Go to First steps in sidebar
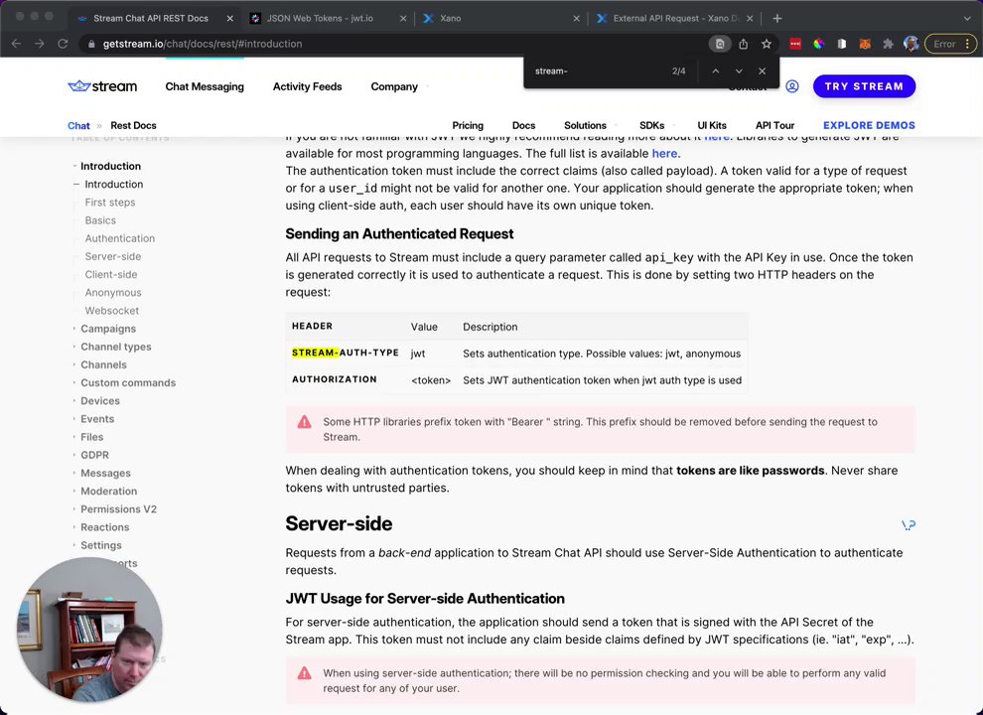The width and height of the screenshot is (983, 715). [x=109, y=202]
